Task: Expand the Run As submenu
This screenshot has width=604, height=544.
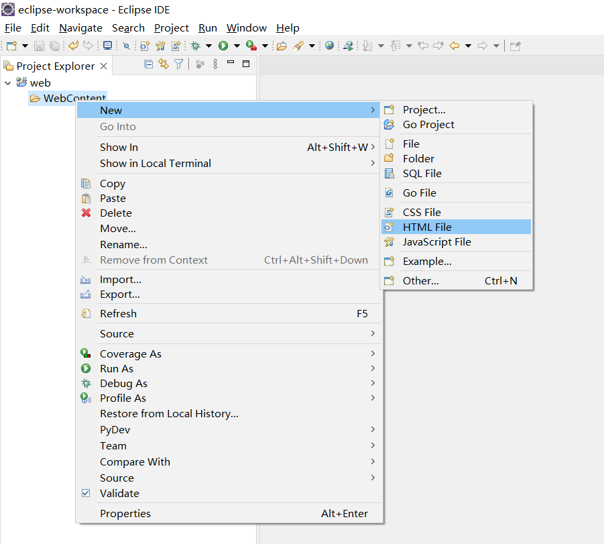Action: (x=229, y=368)
